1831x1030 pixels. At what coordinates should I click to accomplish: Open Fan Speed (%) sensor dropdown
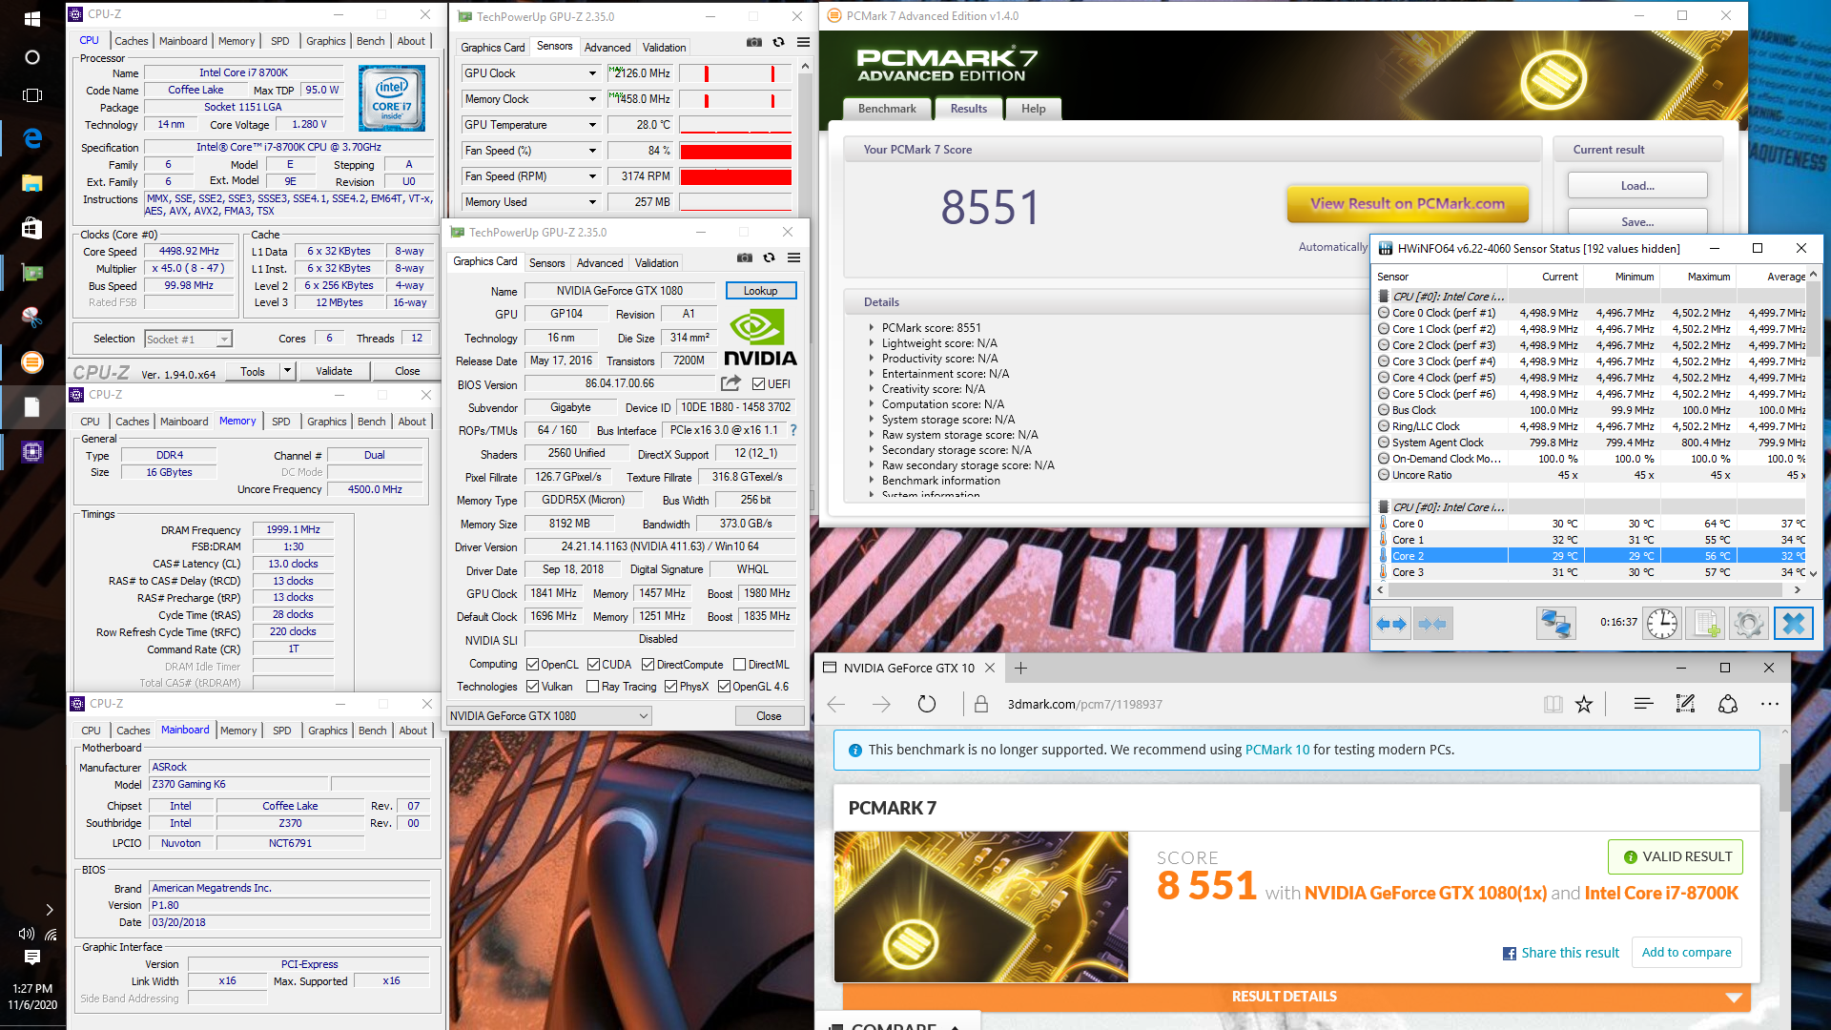(x=591, y=151)
